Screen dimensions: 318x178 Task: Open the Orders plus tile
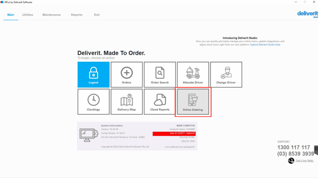coord(127,75)
